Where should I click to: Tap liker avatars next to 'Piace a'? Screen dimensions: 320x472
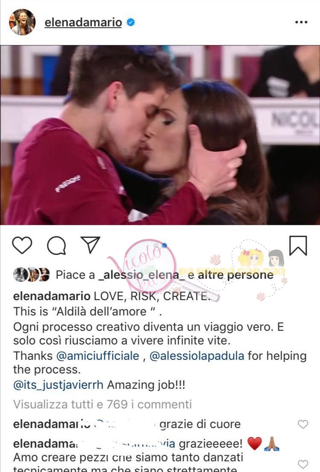31,275
